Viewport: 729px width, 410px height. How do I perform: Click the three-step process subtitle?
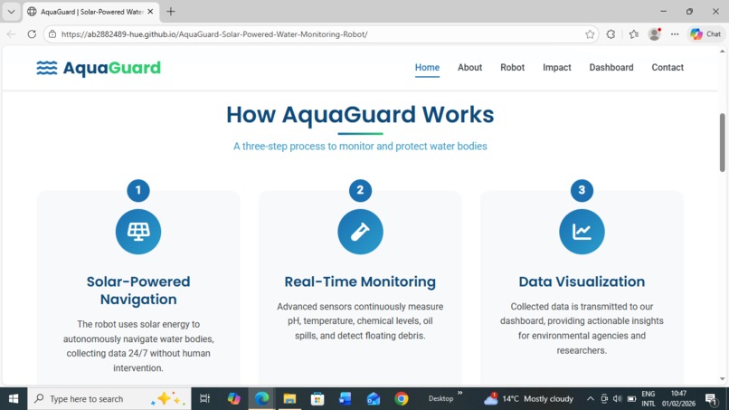[360, 146]
